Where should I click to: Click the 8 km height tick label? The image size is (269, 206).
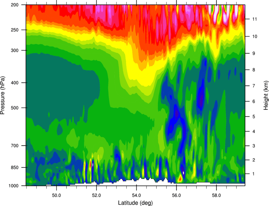coord(254,70)
